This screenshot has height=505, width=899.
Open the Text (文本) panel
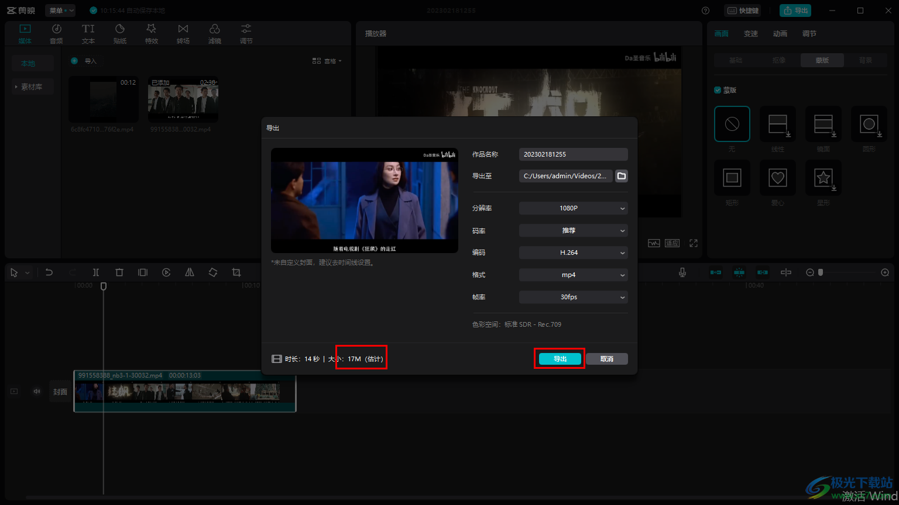click(x=88, y=34)
